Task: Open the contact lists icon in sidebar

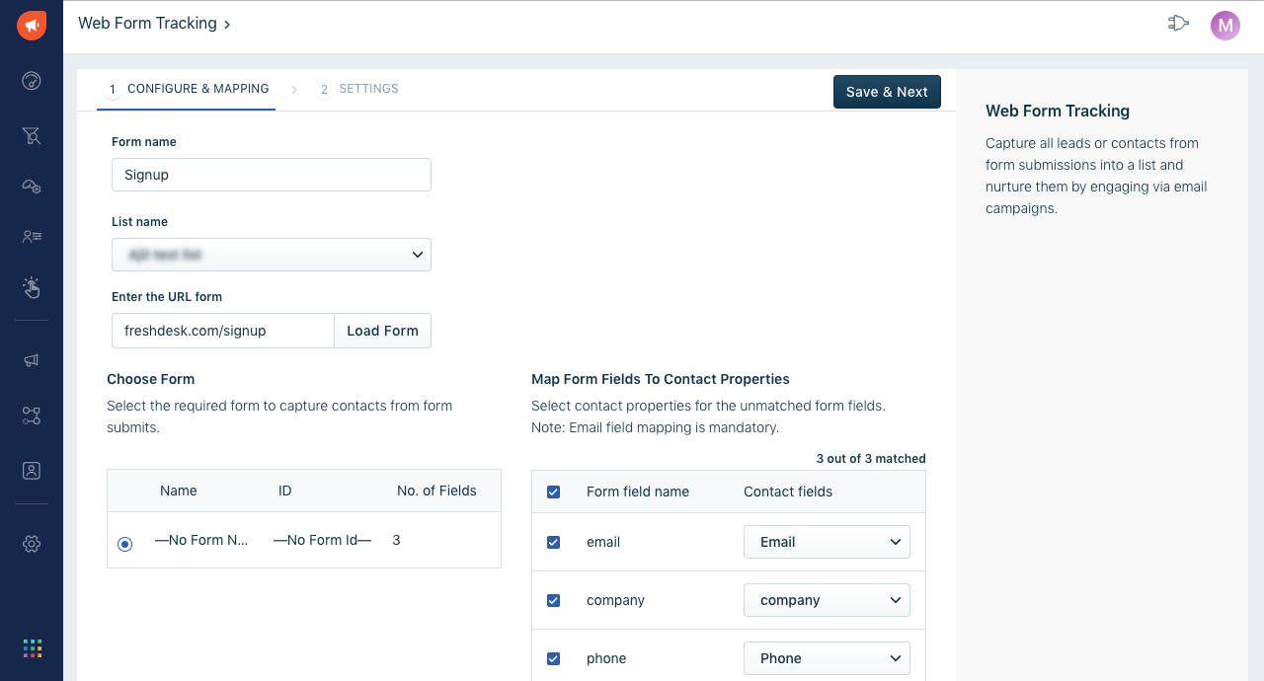Action: click(x=32, y=236)
